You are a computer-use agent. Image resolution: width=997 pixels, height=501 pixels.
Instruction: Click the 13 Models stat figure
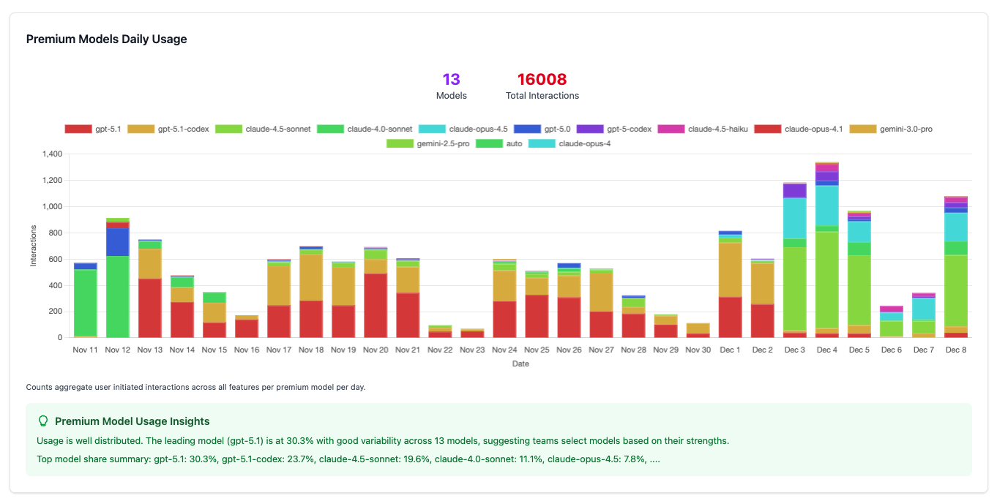pyautogui.click(x=452, y=79)
